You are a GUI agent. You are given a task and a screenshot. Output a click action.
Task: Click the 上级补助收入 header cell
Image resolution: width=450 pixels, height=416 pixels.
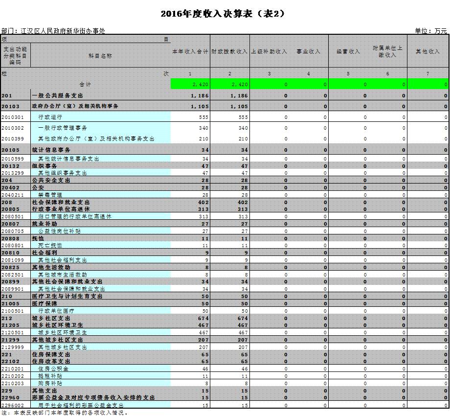click(x=269, y=51)
